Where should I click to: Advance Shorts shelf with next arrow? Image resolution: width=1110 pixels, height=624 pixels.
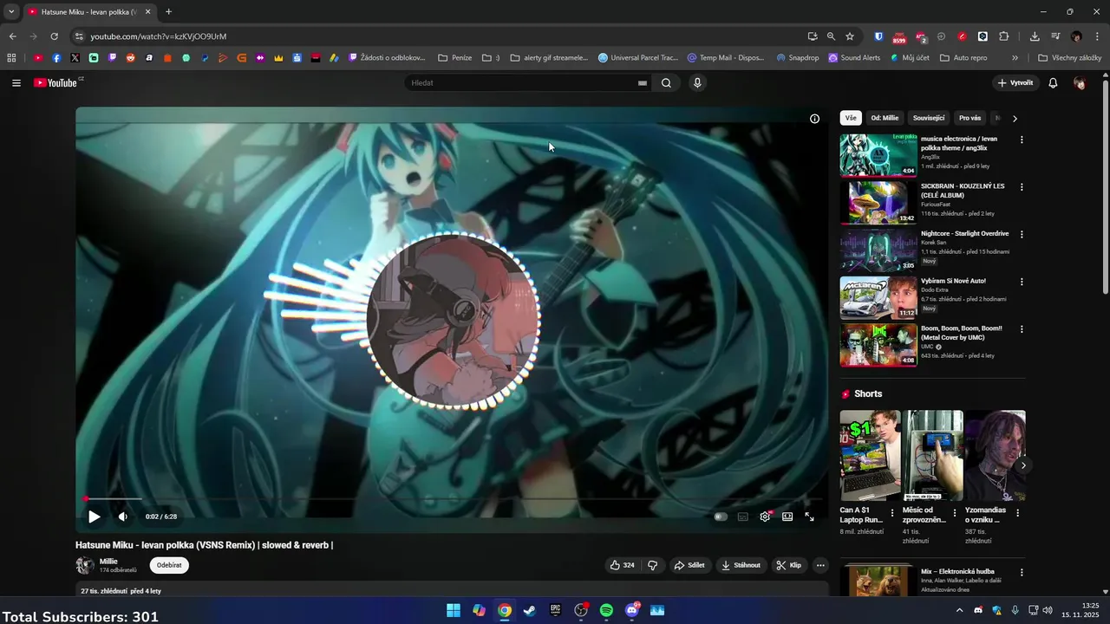tap(1023, 465)
